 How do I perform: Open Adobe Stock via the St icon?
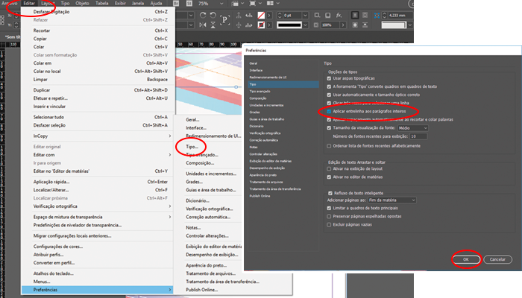tap(189, 3)
